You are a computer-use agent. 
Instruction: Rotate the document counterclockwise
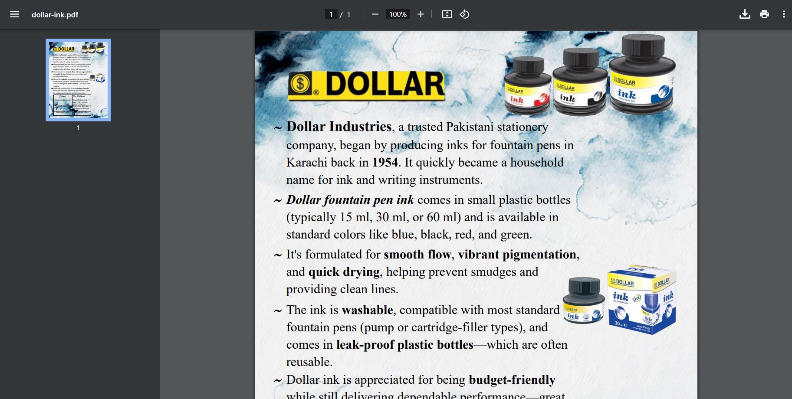464,14
